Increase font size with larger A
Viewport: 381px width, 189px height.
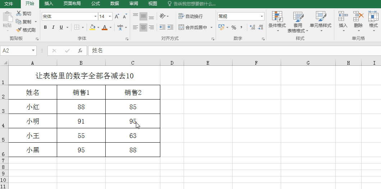pos(117,17)
